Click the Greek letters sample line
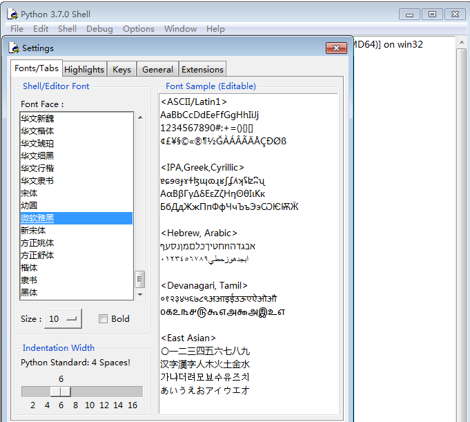This screenshot has width=470, height=422. (x=213, y=194)
